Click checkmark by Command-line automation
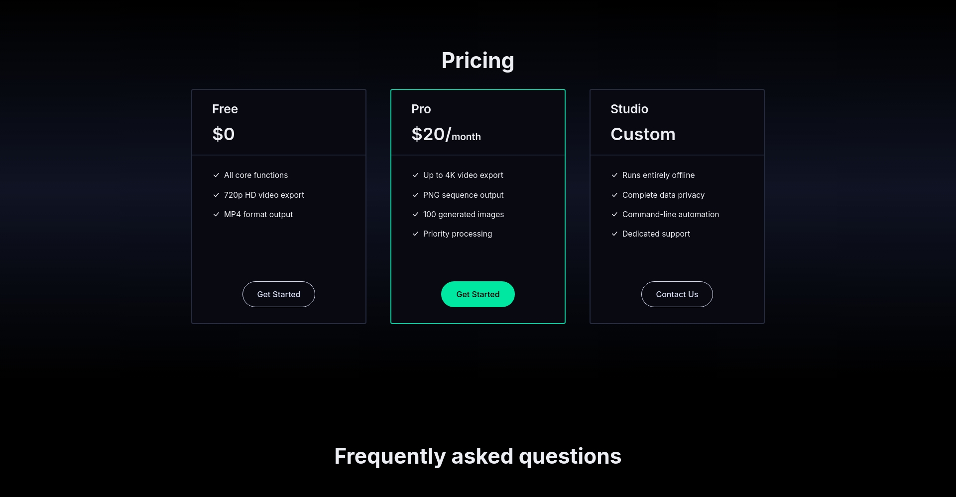This screenshot has width=956, height=497. click(x=614, y=215)
